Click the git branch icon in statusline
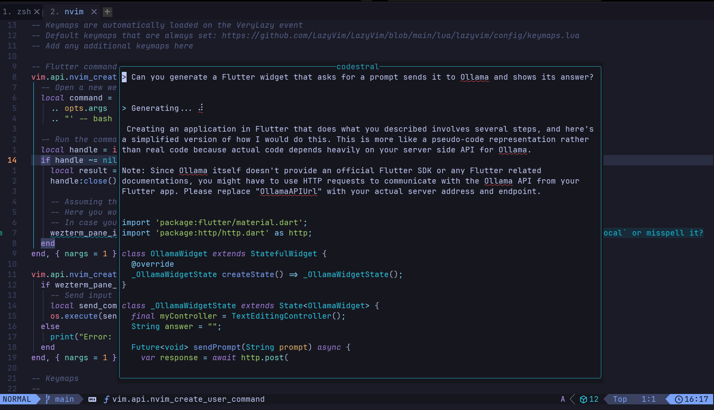This screenshot has height=410, width=714. [x=48, y=399]
